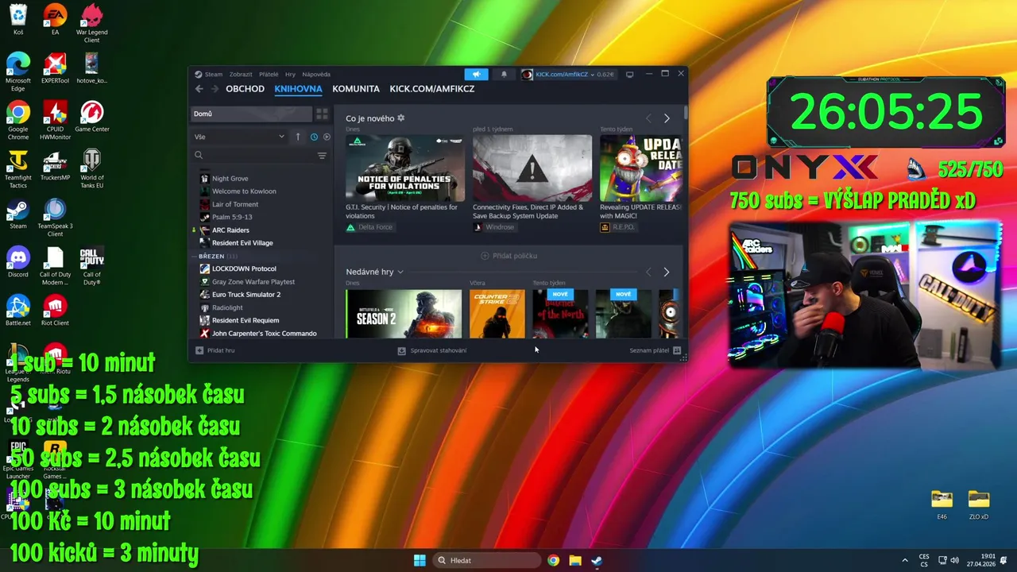Open KICK.com/AmfikCZ account dropdown
This screenshot has height=572, width=1017.
click(568, 74)
